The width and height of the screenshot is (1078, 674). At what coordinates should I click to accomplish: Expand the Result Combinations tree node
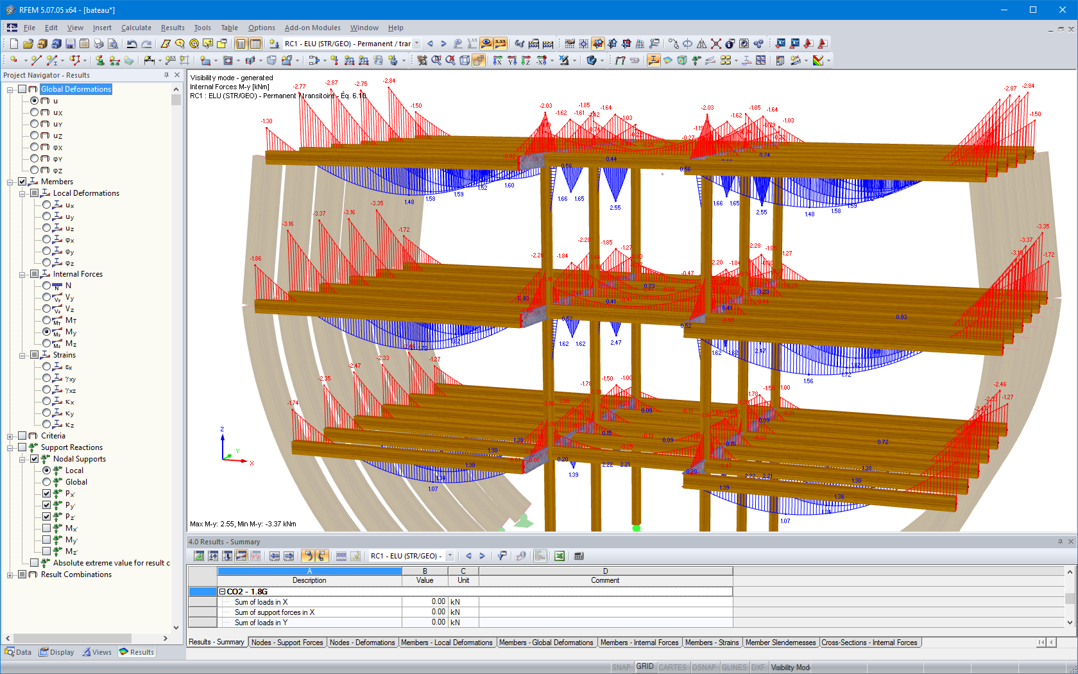(10, 575)
